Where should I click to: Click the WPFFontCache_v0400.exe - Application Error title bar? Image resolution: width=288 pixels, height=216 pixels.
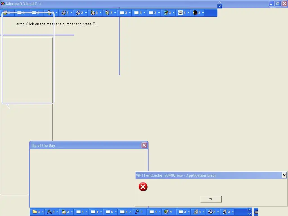click(211, 175)
